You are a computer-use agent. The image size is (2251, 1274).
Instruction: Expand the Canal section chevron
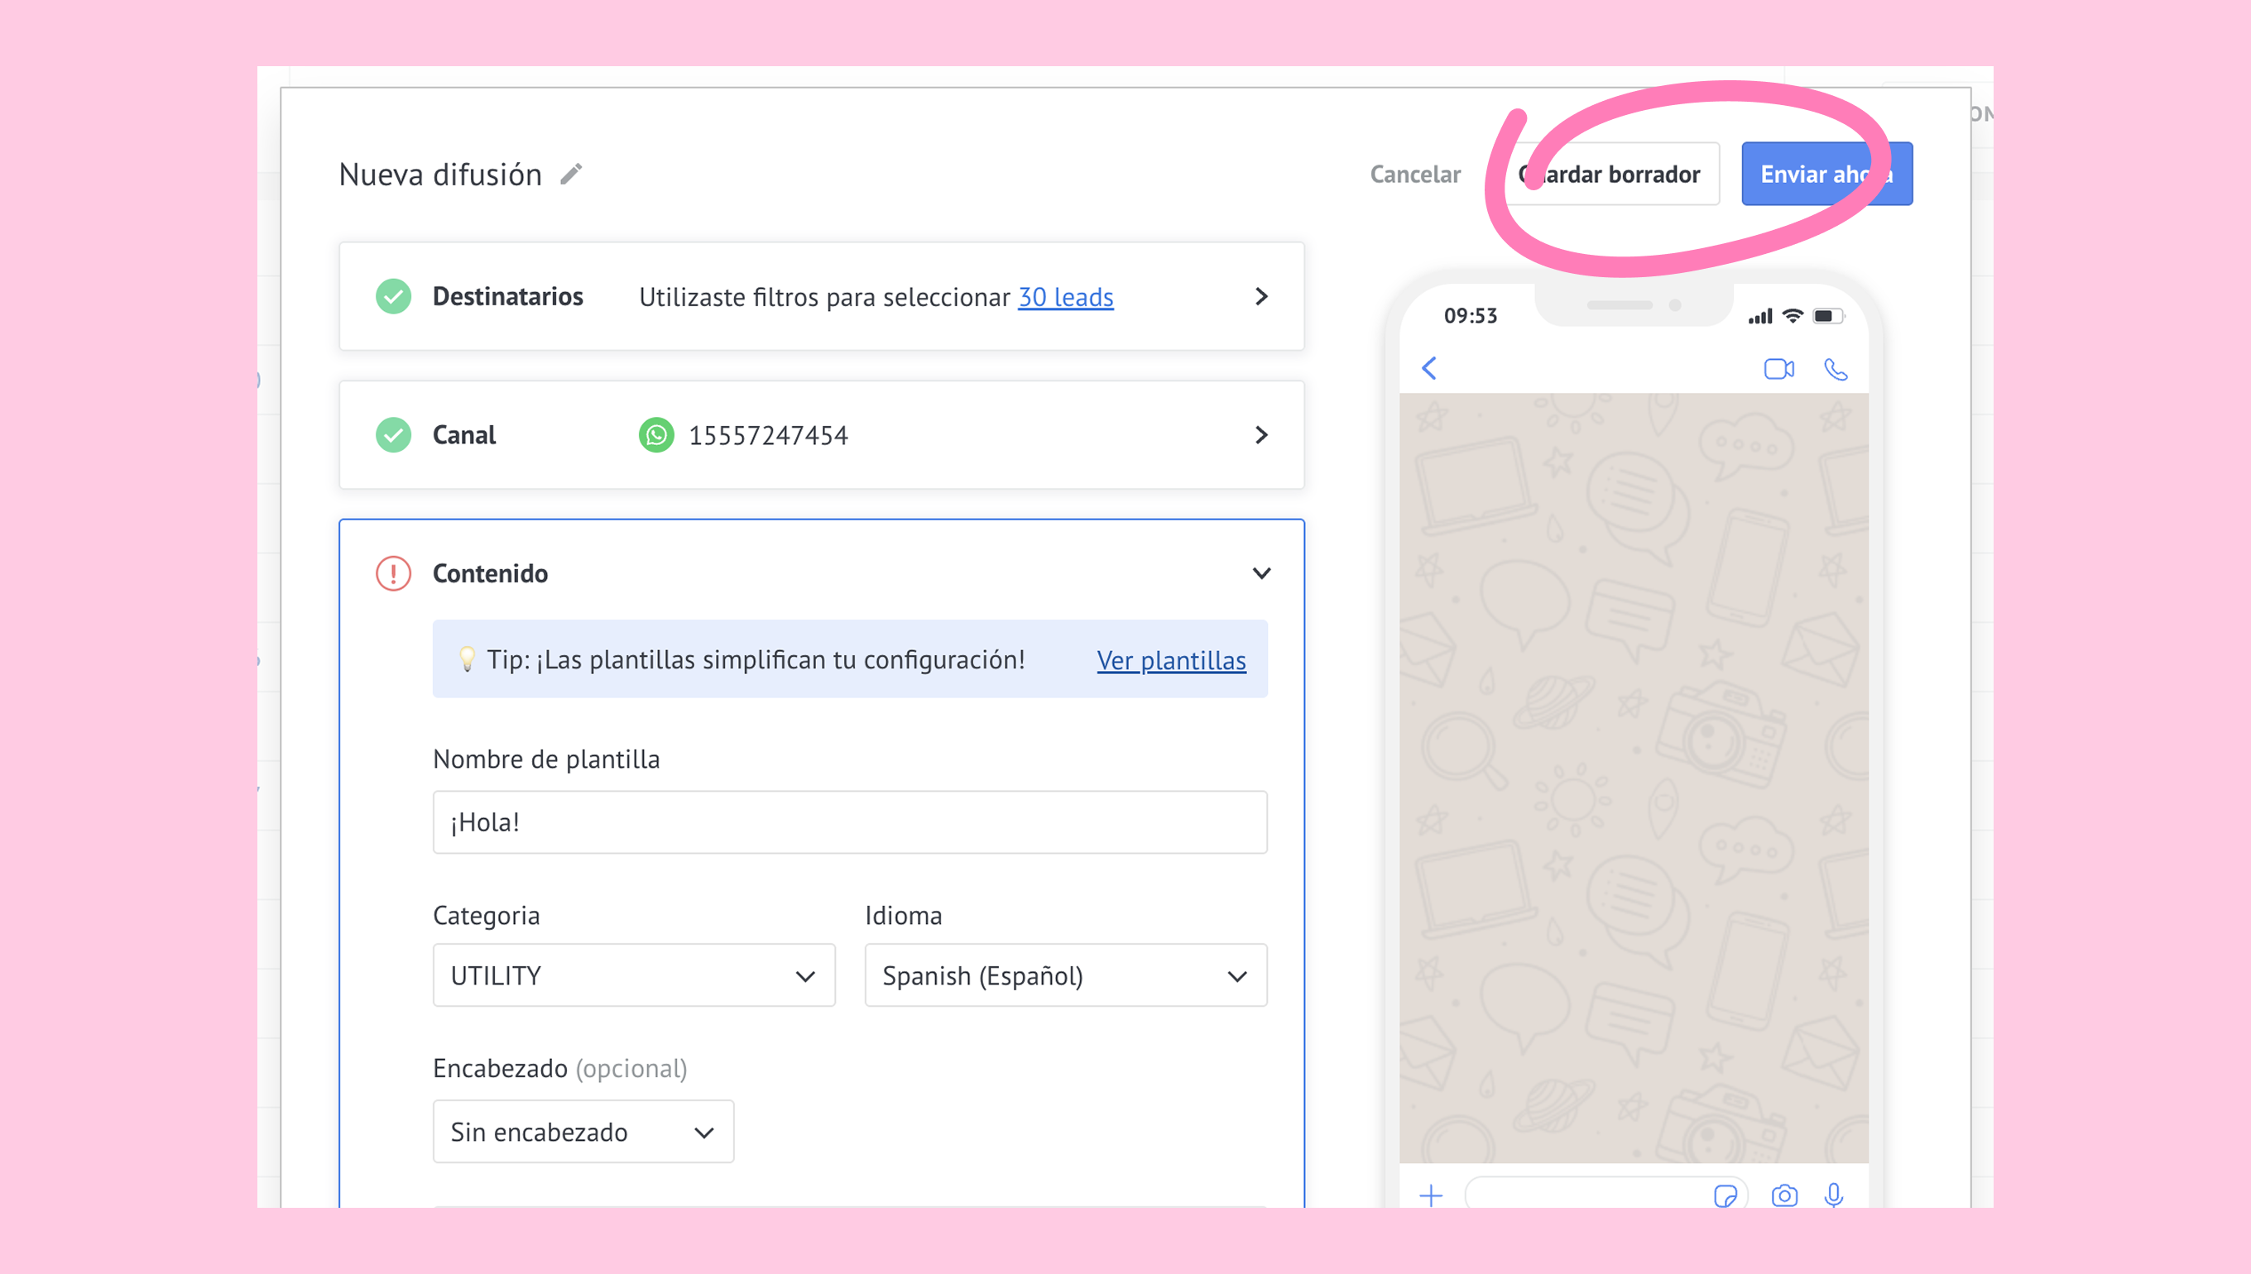[x=1261, y=435]
